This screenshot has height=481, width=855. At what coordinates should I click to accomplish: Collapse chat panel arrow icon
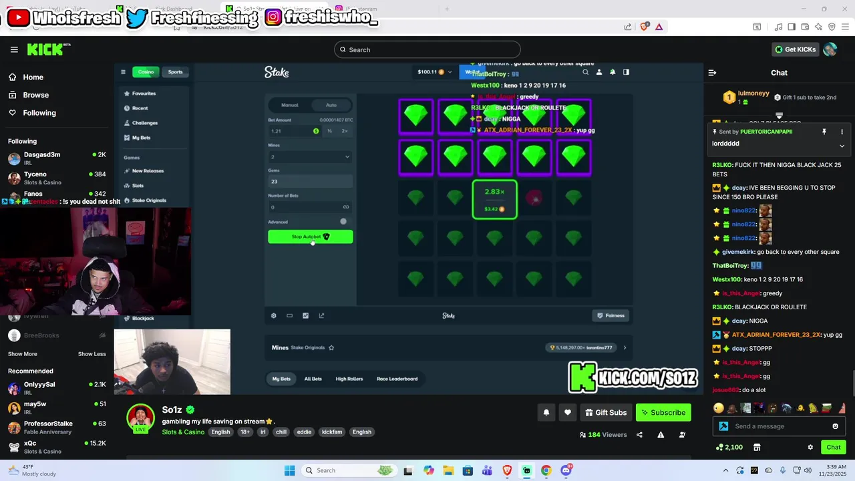[712, 73]
